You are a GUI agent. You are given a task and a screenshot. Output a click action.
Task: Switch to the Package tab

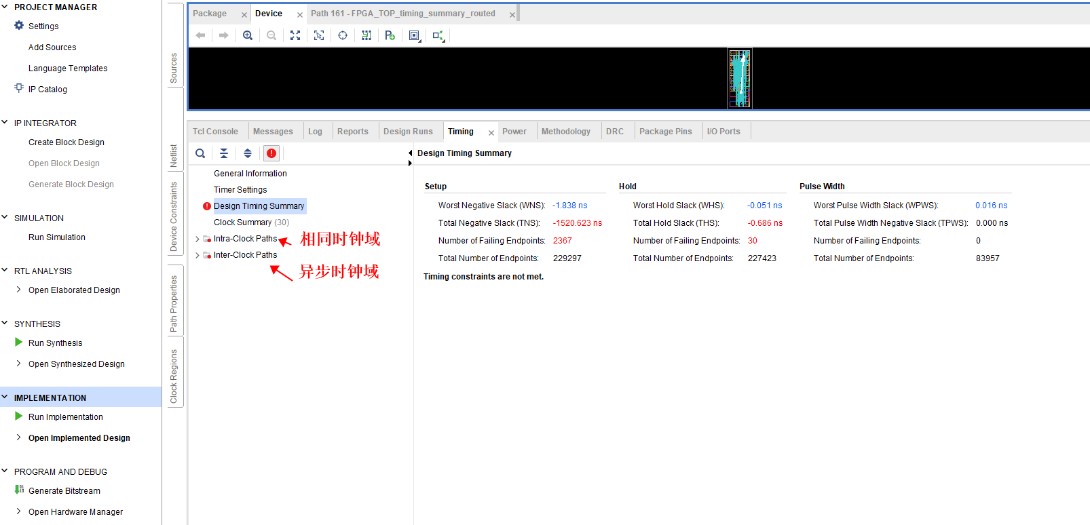tap(210, 14)
